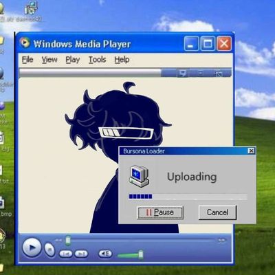Open the Play menu
The width and height of the screenshot is (275, 275).
(73, 60)
